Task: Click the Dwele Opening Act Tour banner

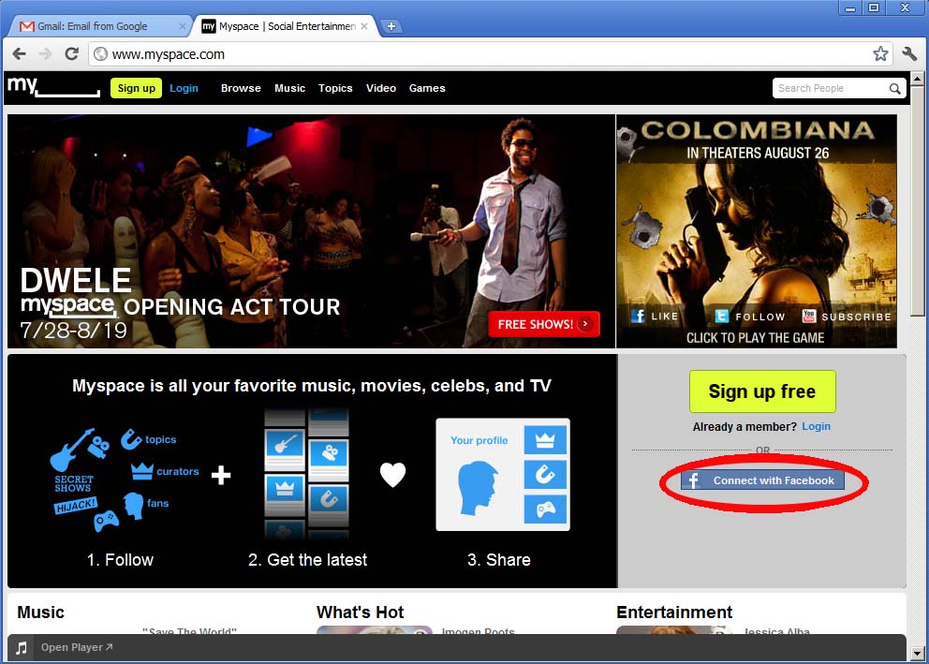Action: point(312,231)
